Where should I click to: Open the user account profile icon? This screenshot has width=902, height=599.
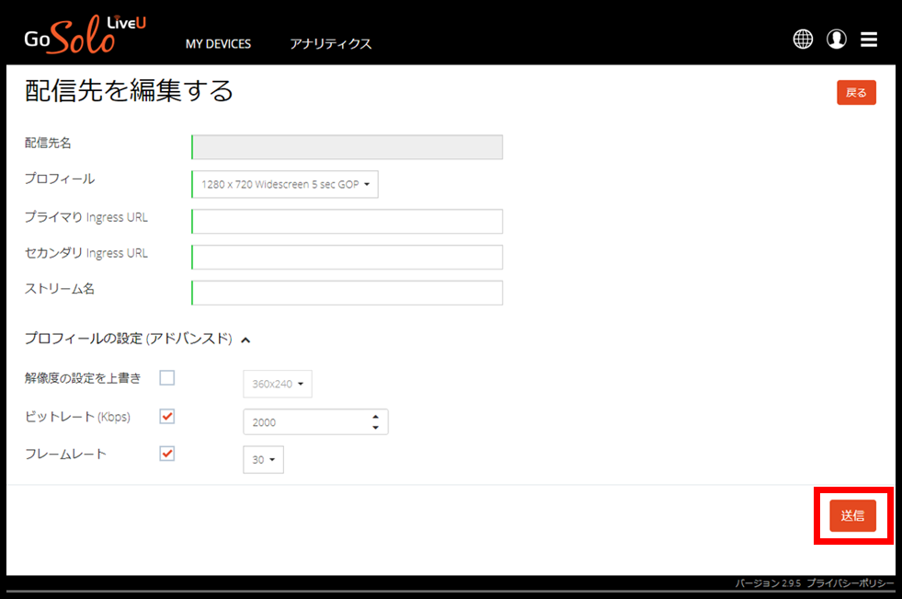point(836,39)
